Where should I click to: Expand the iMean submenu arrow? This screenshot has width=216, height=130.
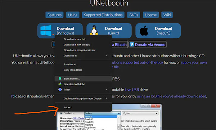pyautogui.click(x=106, y=90)
